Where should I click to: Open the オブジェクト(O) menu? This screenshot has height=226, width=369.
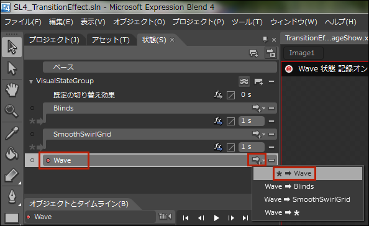pos(139,22)
